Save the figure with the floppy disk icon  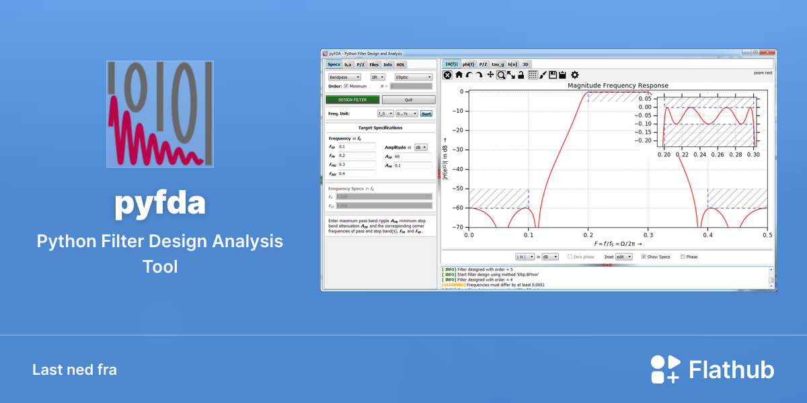tap(553, 75)
